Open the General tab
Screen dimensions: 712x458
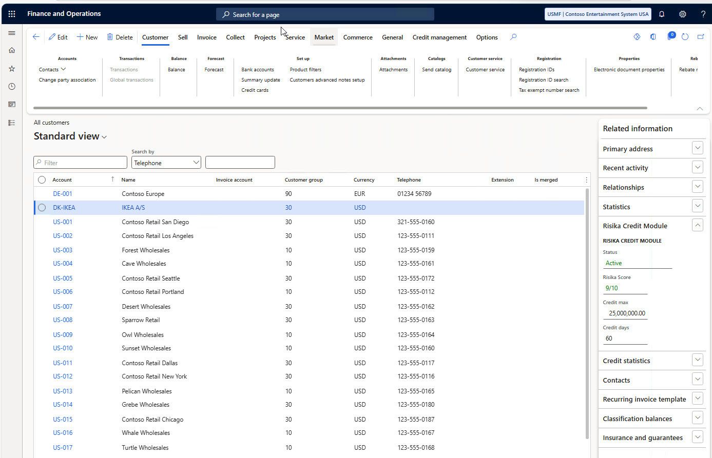[x=392, y=37]
